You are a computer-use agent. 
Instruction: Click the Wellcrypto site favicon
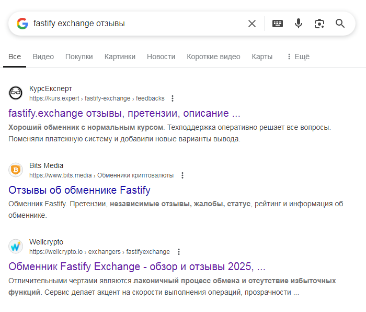click(x=16, y=246)
